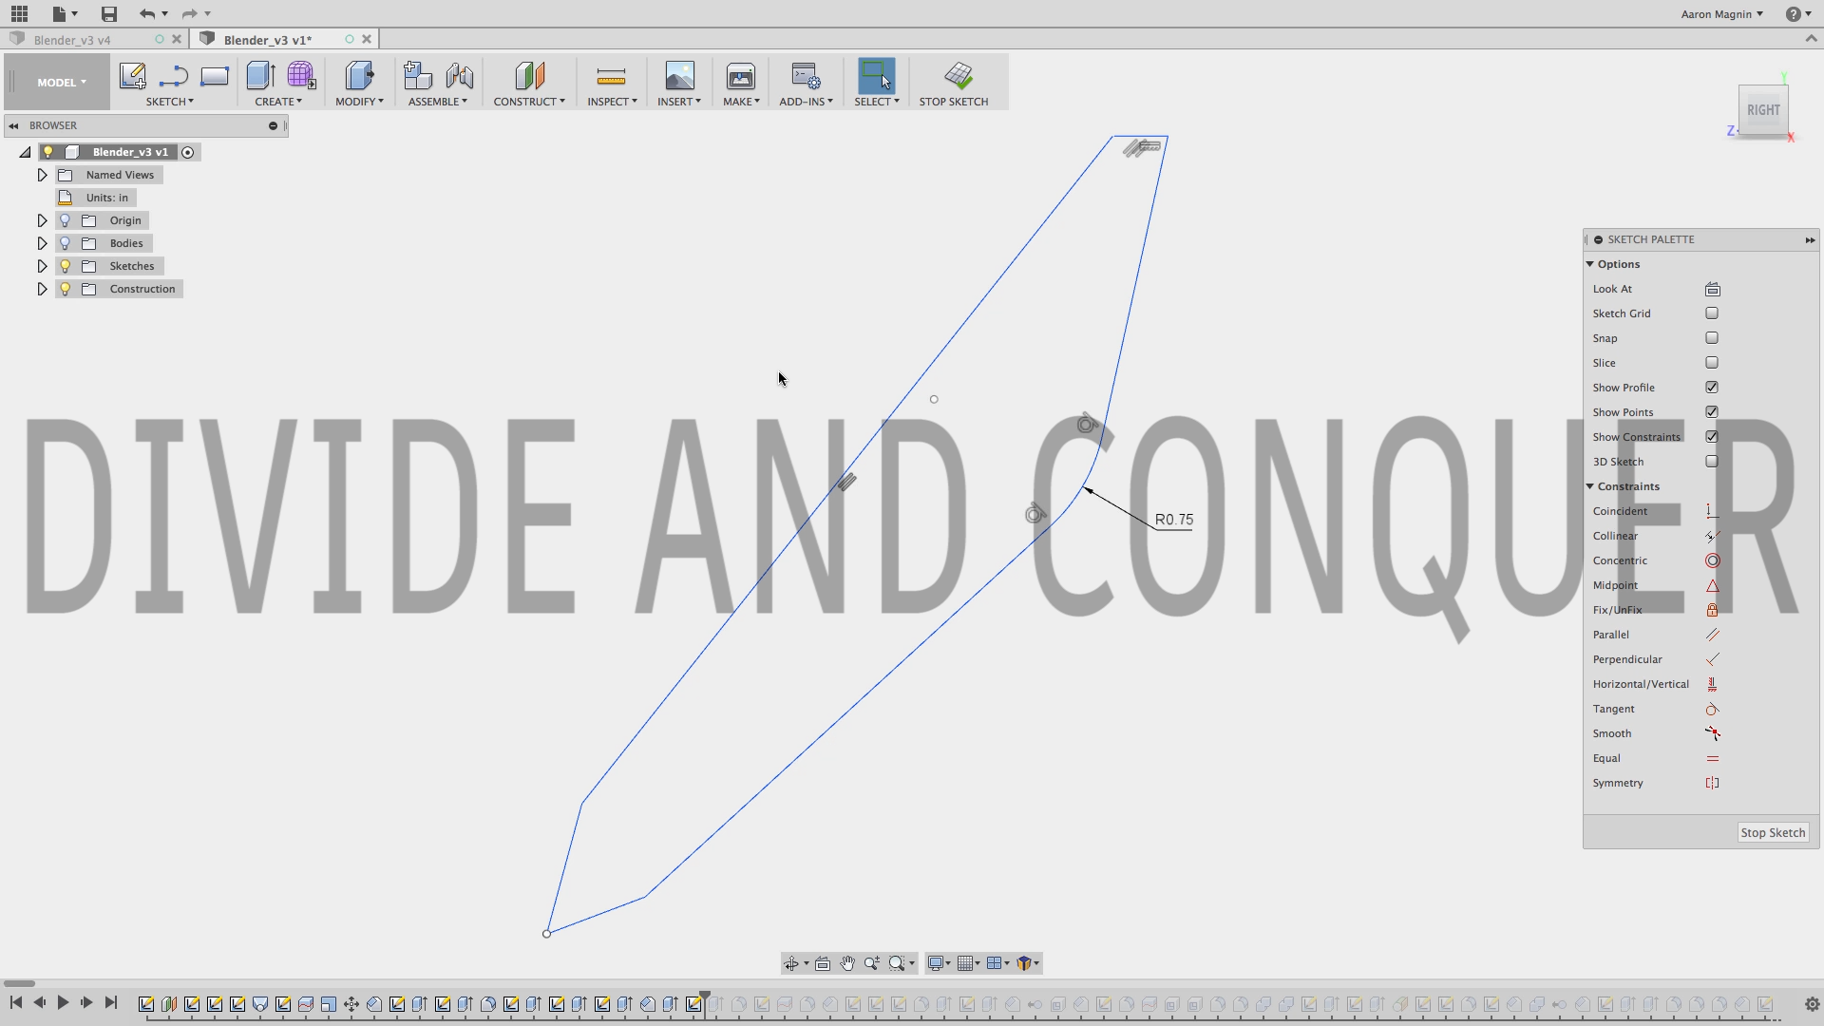1824x1026 pixels.
Task: Click the Stop Sketch button in palette
Action: pos(1772,832)
